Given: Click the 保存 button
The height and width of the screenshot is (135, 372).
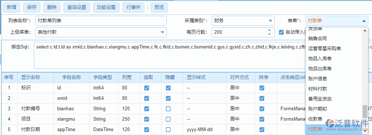Looking at the screenshot, I should 32,7.
